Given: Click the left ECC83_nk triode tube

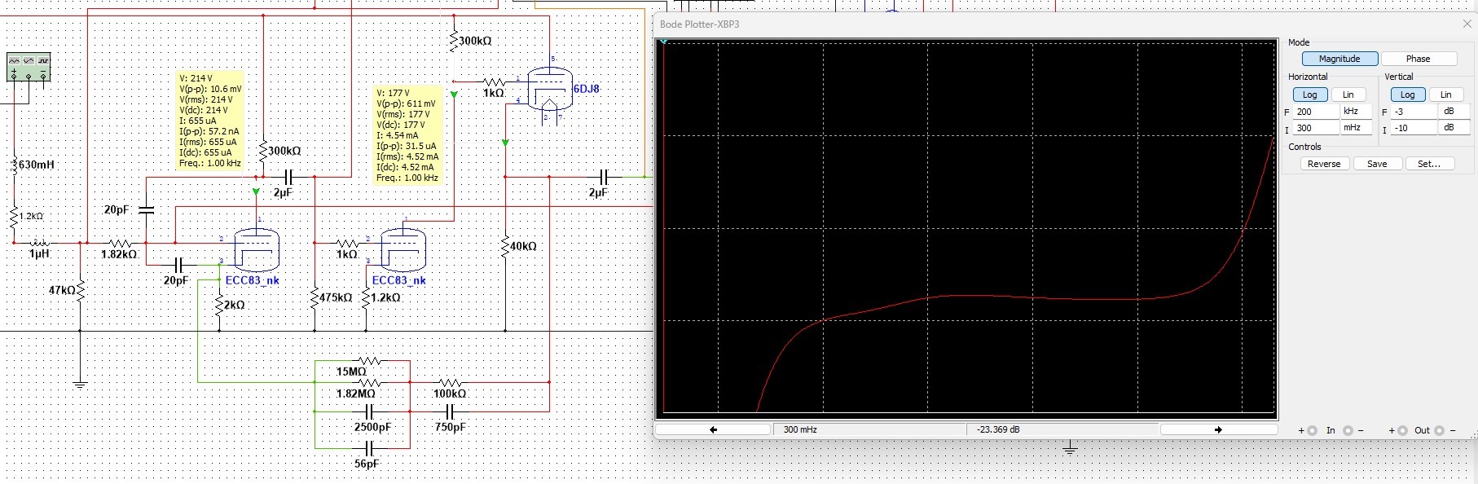Looking at the screenshot, I should point(257,249).
